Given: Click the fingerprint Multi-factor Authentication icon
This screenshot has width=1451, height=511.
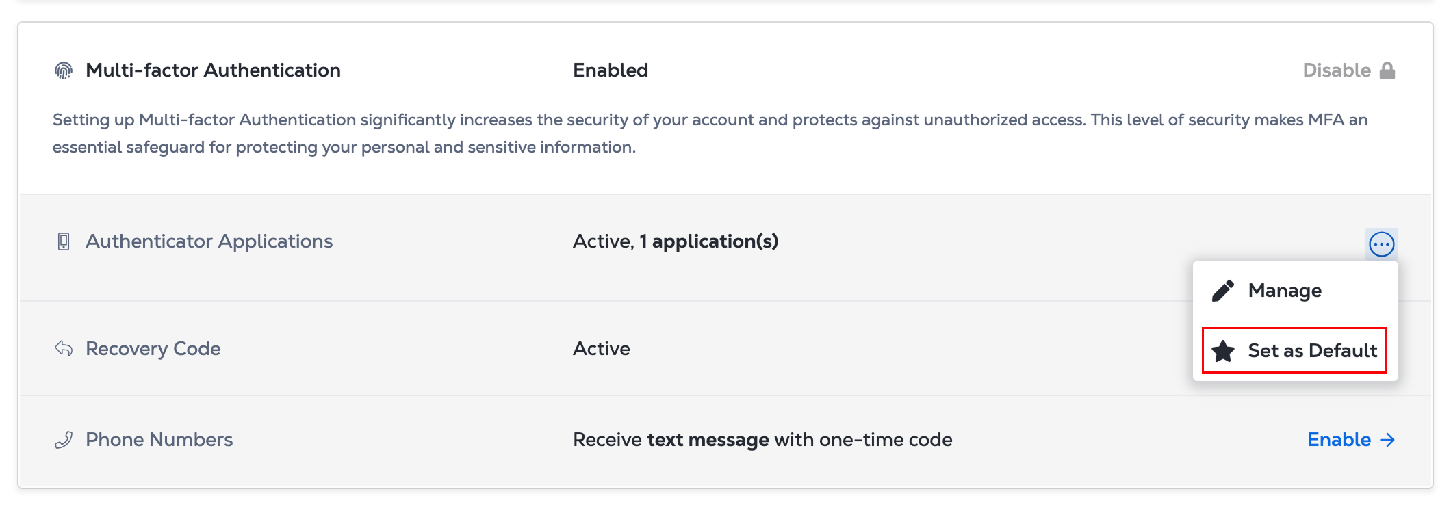Looking at the screenshot, I should pyautogui.click(x=64, y=70).
